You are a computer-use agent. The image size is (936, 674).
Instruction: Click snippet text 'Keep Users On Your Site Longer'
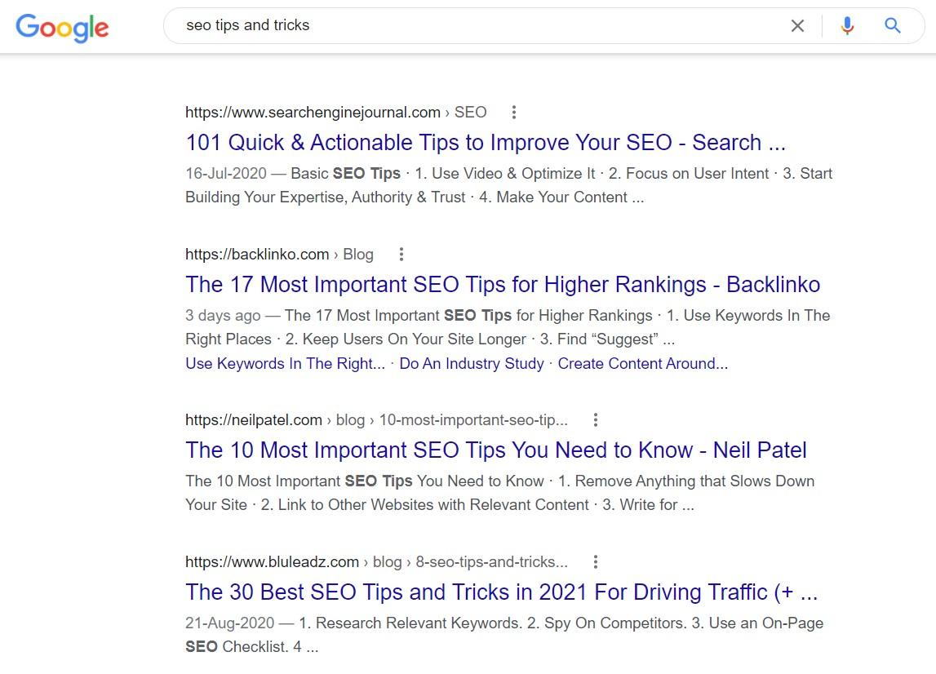point(415,339)
